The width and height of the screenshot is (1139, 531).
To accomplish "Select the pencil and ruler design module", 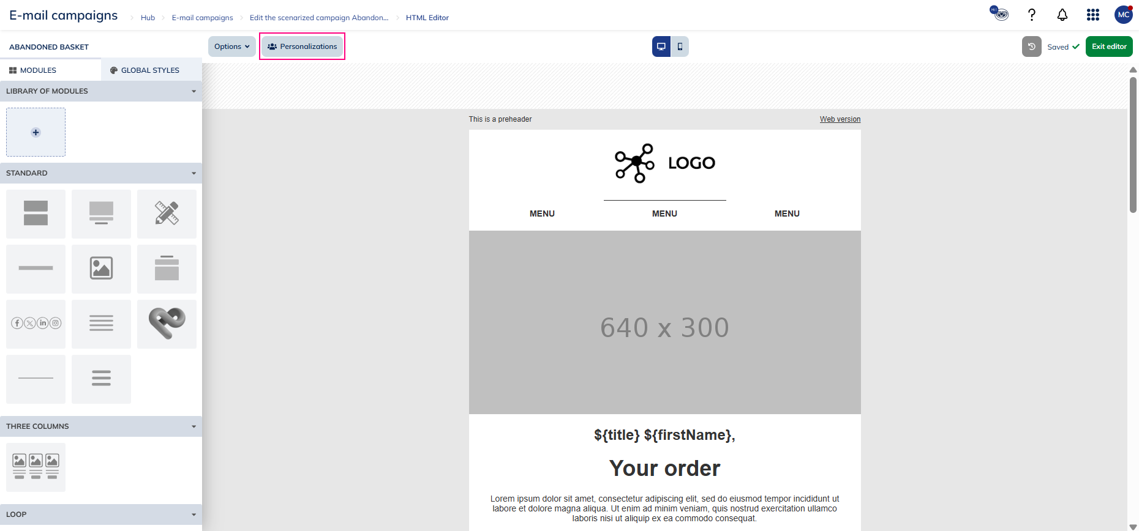I will pyautogui.click(x=167, y=214).
